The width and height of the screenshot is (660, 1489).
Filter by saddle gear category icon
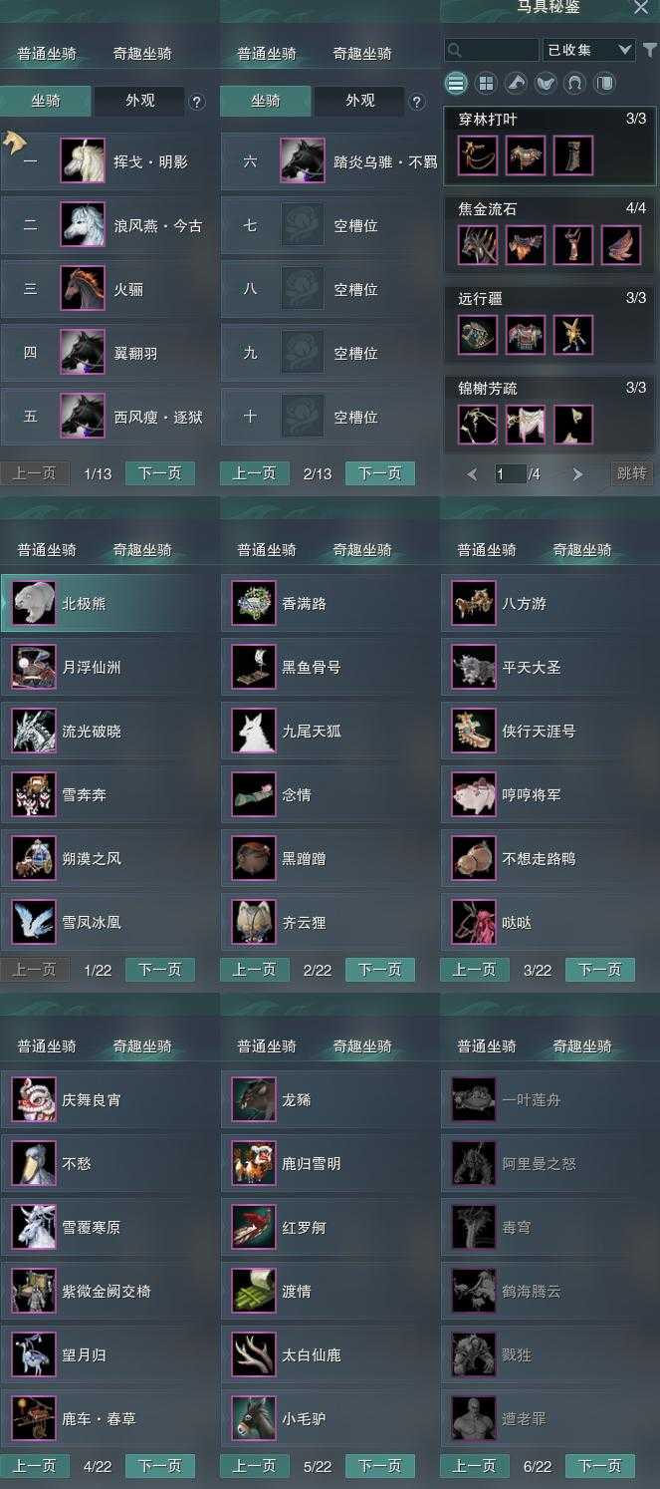pos(545,83)
